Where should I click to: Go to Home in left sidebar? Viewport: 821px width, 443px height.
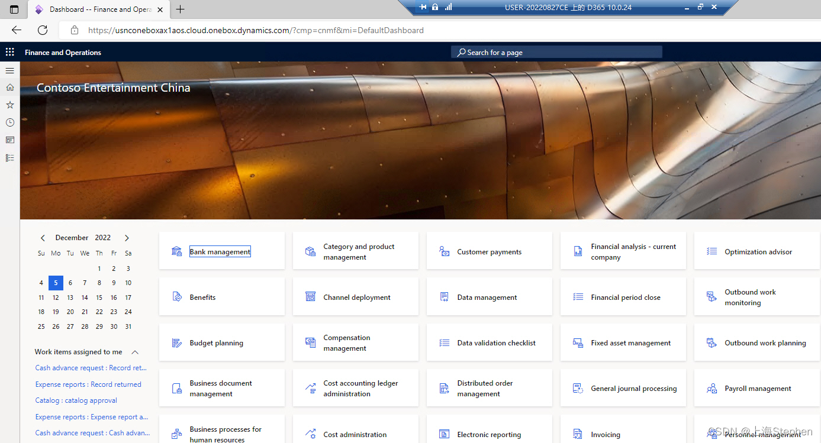[x=9, y=87]
